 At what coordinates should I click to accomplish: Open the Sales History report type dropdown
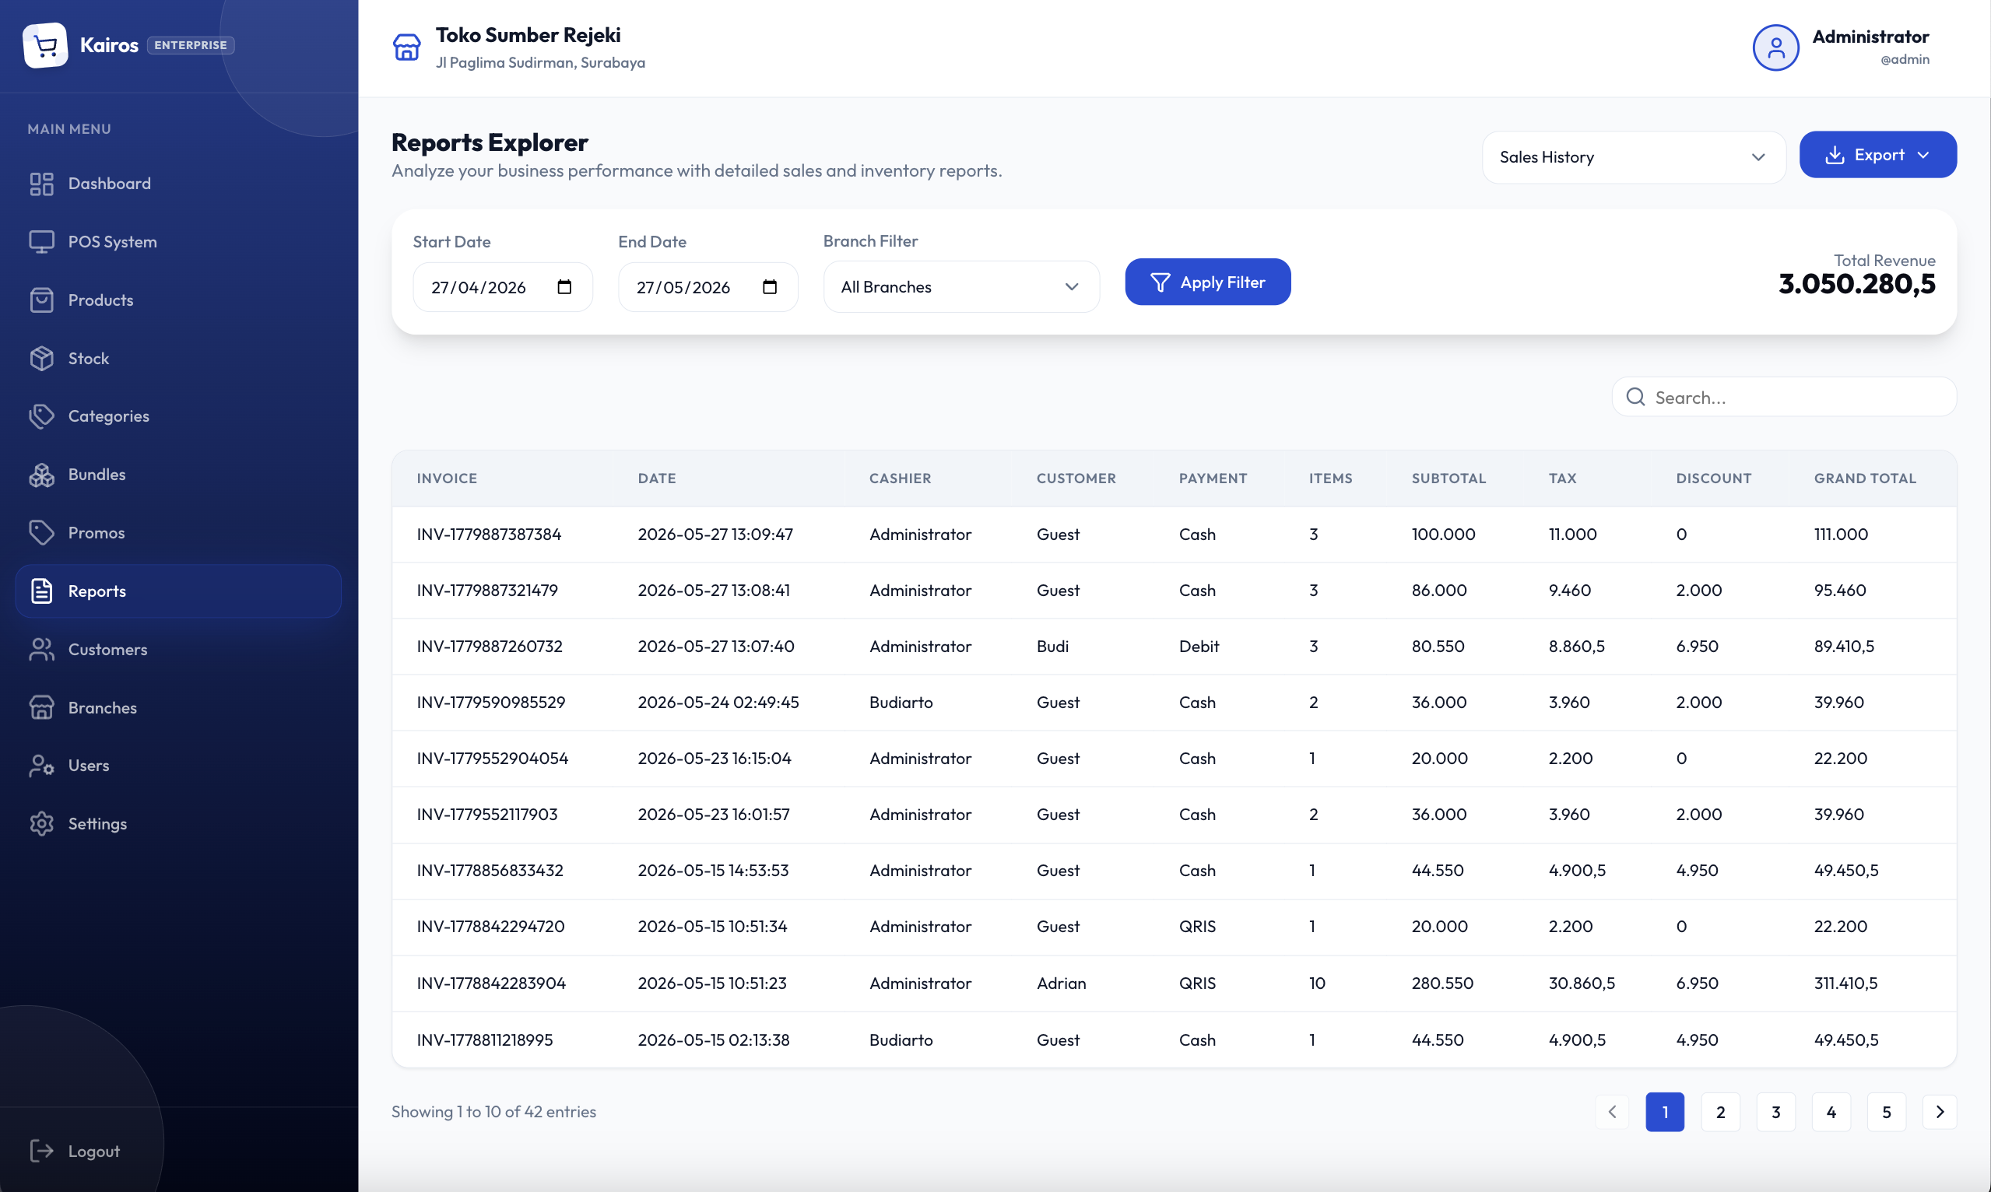pyautogui.click(x=1634, y=157)
